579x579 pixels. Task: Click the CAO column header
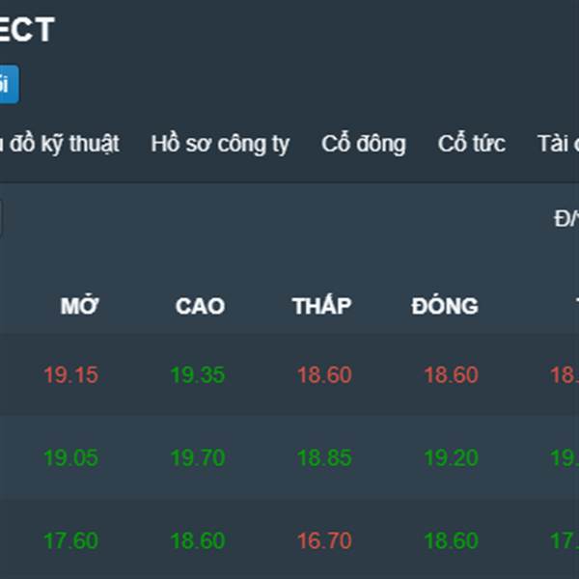(x=200, y=307)
